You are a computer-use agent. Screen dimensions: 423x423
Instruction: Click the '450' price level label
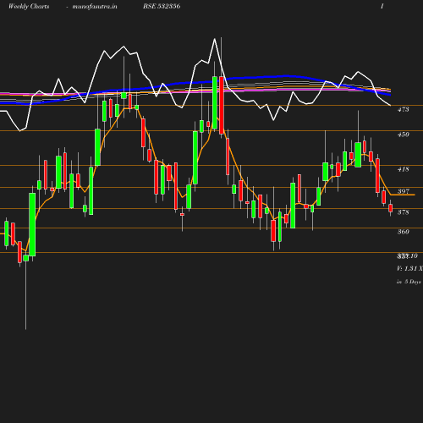[x=403, y=135]
